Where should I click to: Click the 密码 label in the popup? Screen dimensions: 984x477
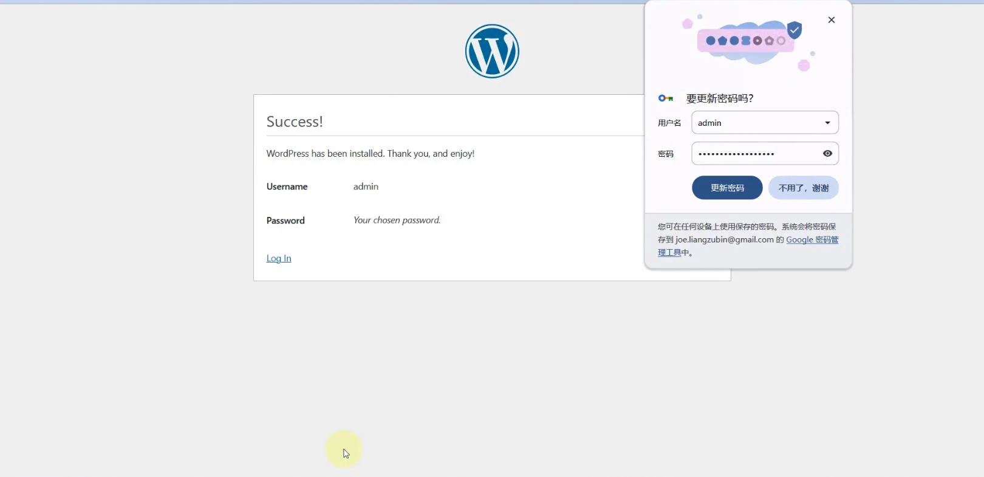pyautogui.click(x=666, y=154)
